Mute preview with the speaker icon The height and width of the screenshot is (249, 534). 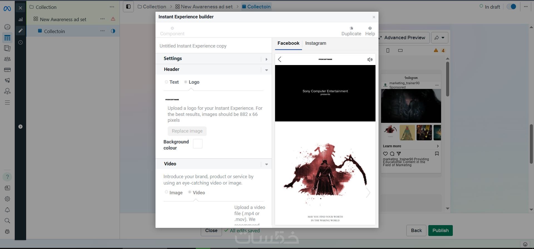tap(370, 59)
